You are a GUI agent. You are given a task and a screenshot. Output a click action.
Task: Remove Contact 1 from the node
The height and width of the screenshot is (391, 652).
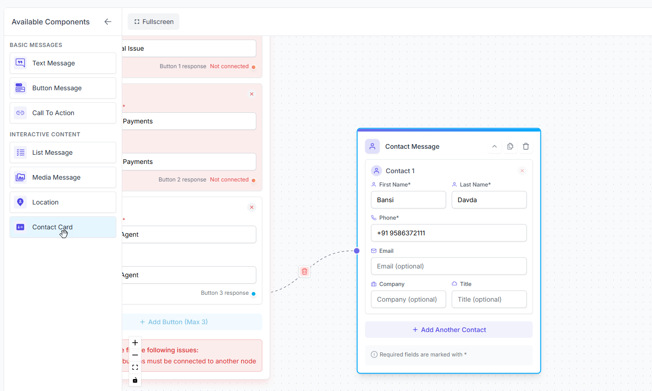coord(522,170)
